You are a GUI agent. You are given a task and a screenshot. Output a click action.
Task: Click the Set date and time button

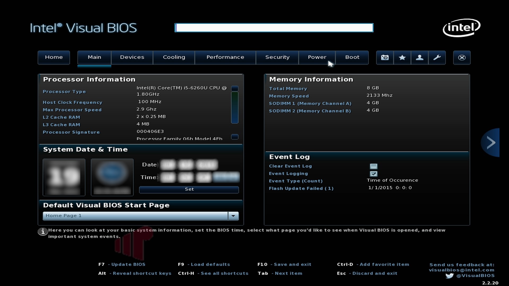tap(189, 190)
